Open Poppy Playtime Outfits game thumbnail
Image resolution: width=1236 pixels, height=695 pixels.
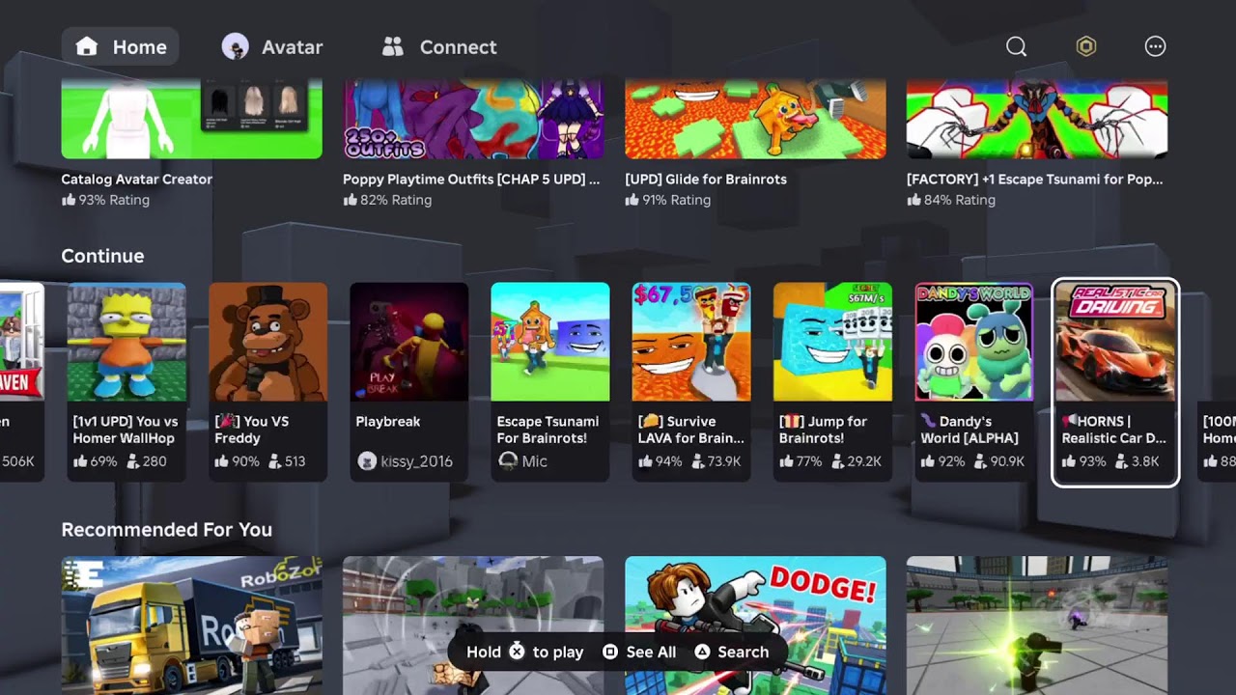473,120
